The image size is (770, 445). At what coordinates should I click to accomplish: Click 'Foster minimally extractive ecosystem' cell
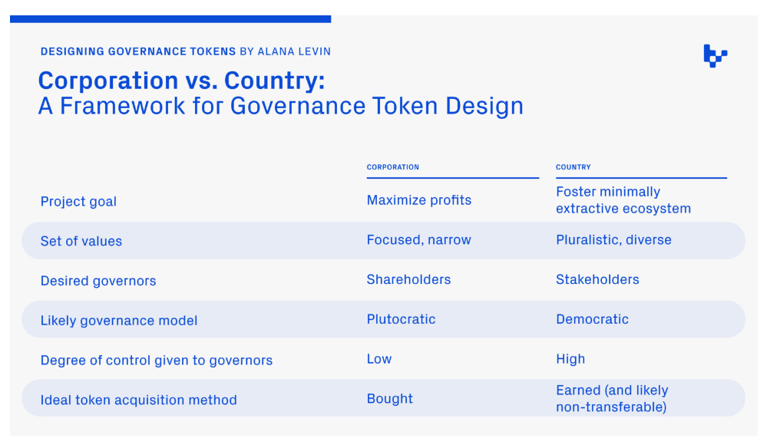(x=623, y=200)
